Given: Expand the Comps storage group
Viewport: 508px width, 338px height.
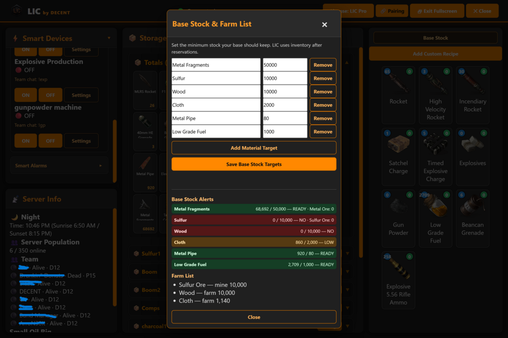Looking at the screenshot, I should pyautogui.click(x=348, y=308).
